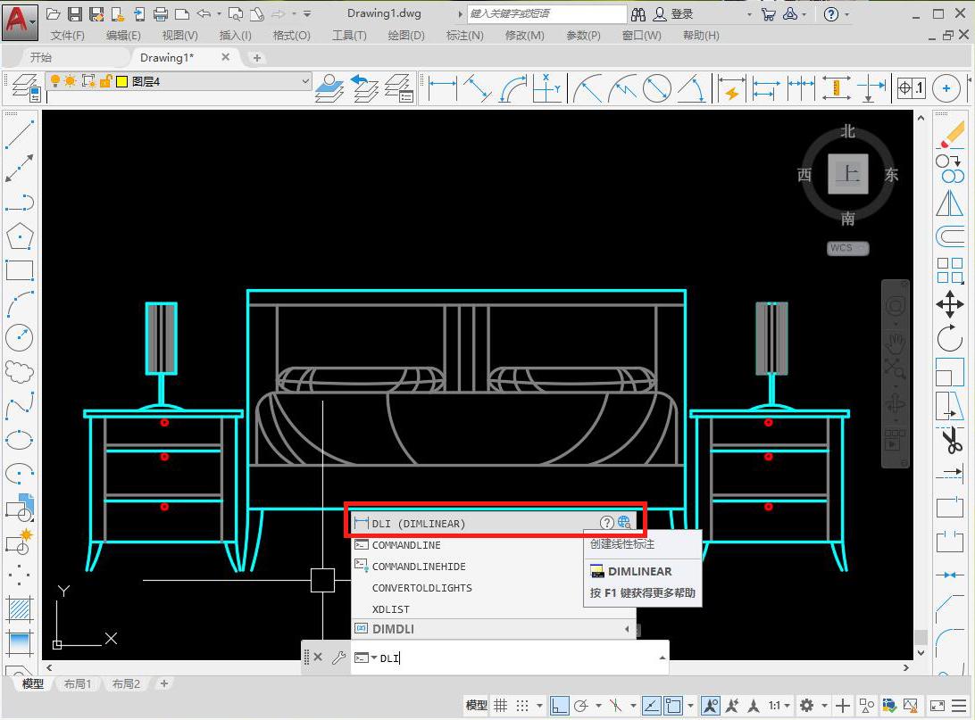Open the 标注(N) menu
This screenshot has width=975, height=720.
click(464, 35)
